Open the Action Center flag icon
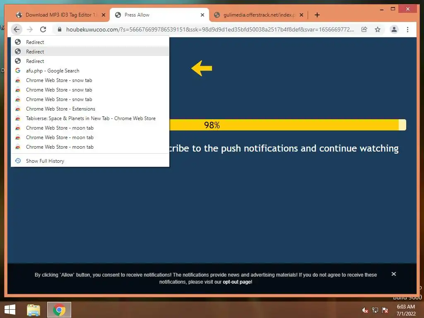This screenshot has height=318, width=424. (x=385, y=310)
